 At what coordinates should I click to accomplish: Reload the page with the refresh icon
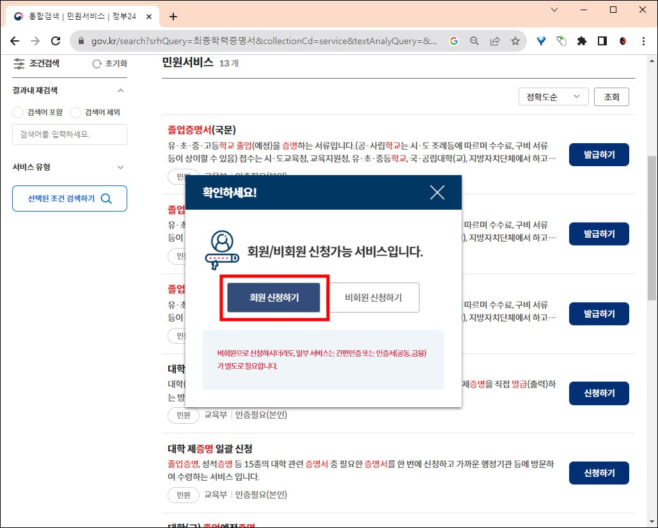[x=56, y=40]
